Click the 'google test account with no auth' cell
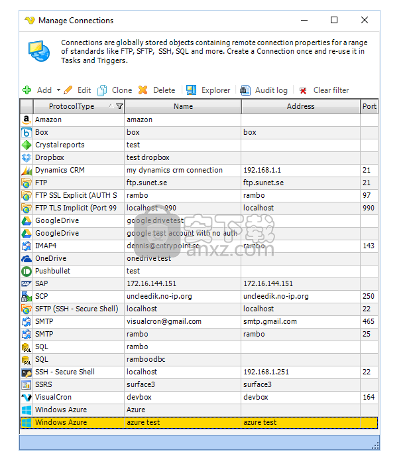 click(183, 233)
